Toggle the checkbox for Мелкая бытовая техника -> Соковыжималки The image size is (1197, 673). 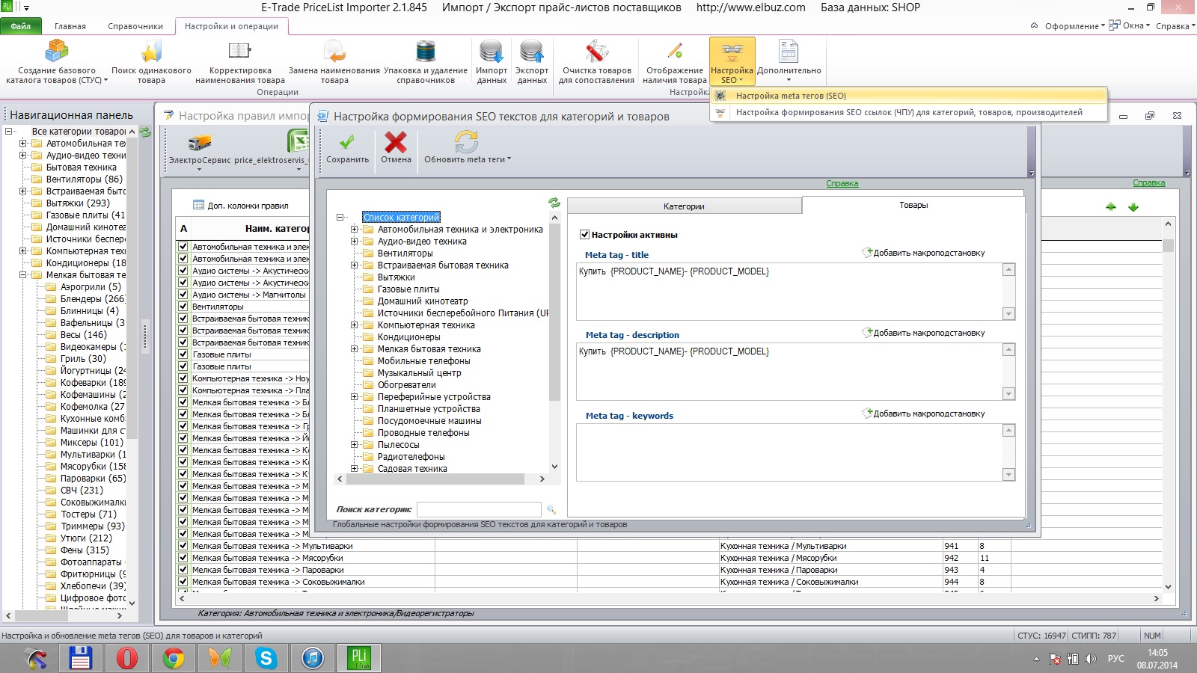[x=183, y=582]
